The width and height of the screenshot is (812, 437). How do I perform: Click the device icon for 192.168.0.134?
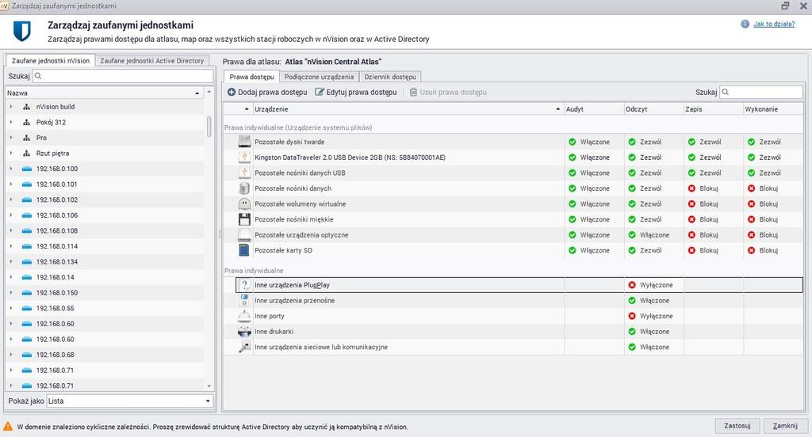point(27,262)
